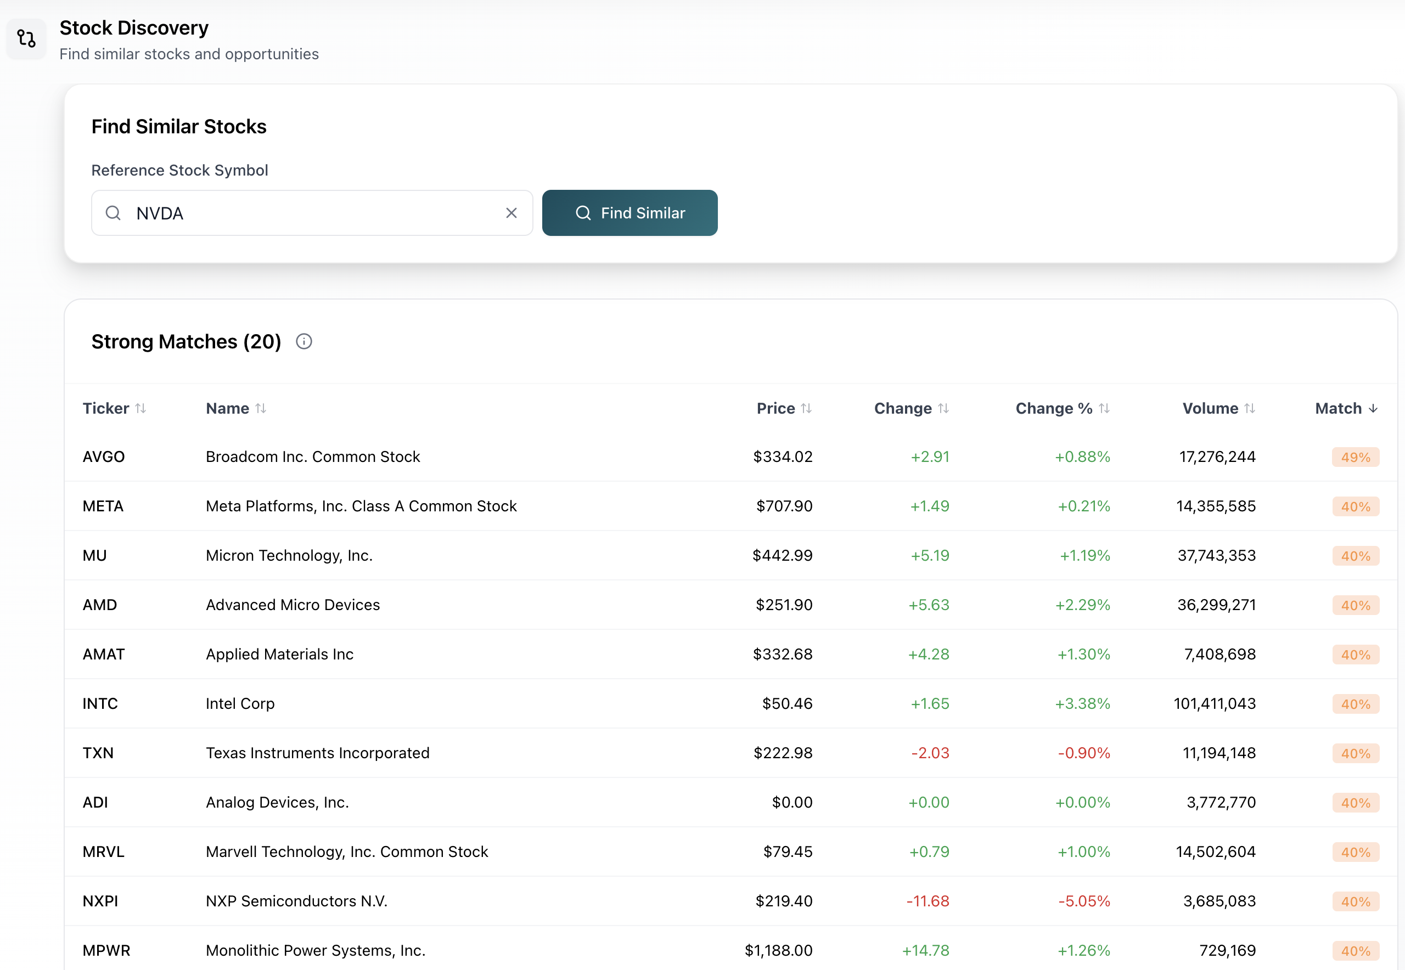Image resolution: width=1405 pixels, height=970 pixels.
Task: Click the Stock Discovery compare icon
Action: 26,39
